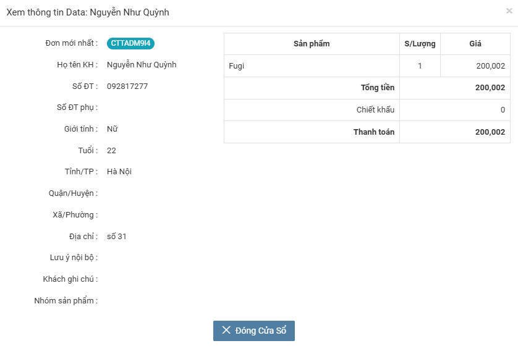Open the latest order badge CTTADM9I4
This screenshot has width=518, height=359.
pos(130,43)
